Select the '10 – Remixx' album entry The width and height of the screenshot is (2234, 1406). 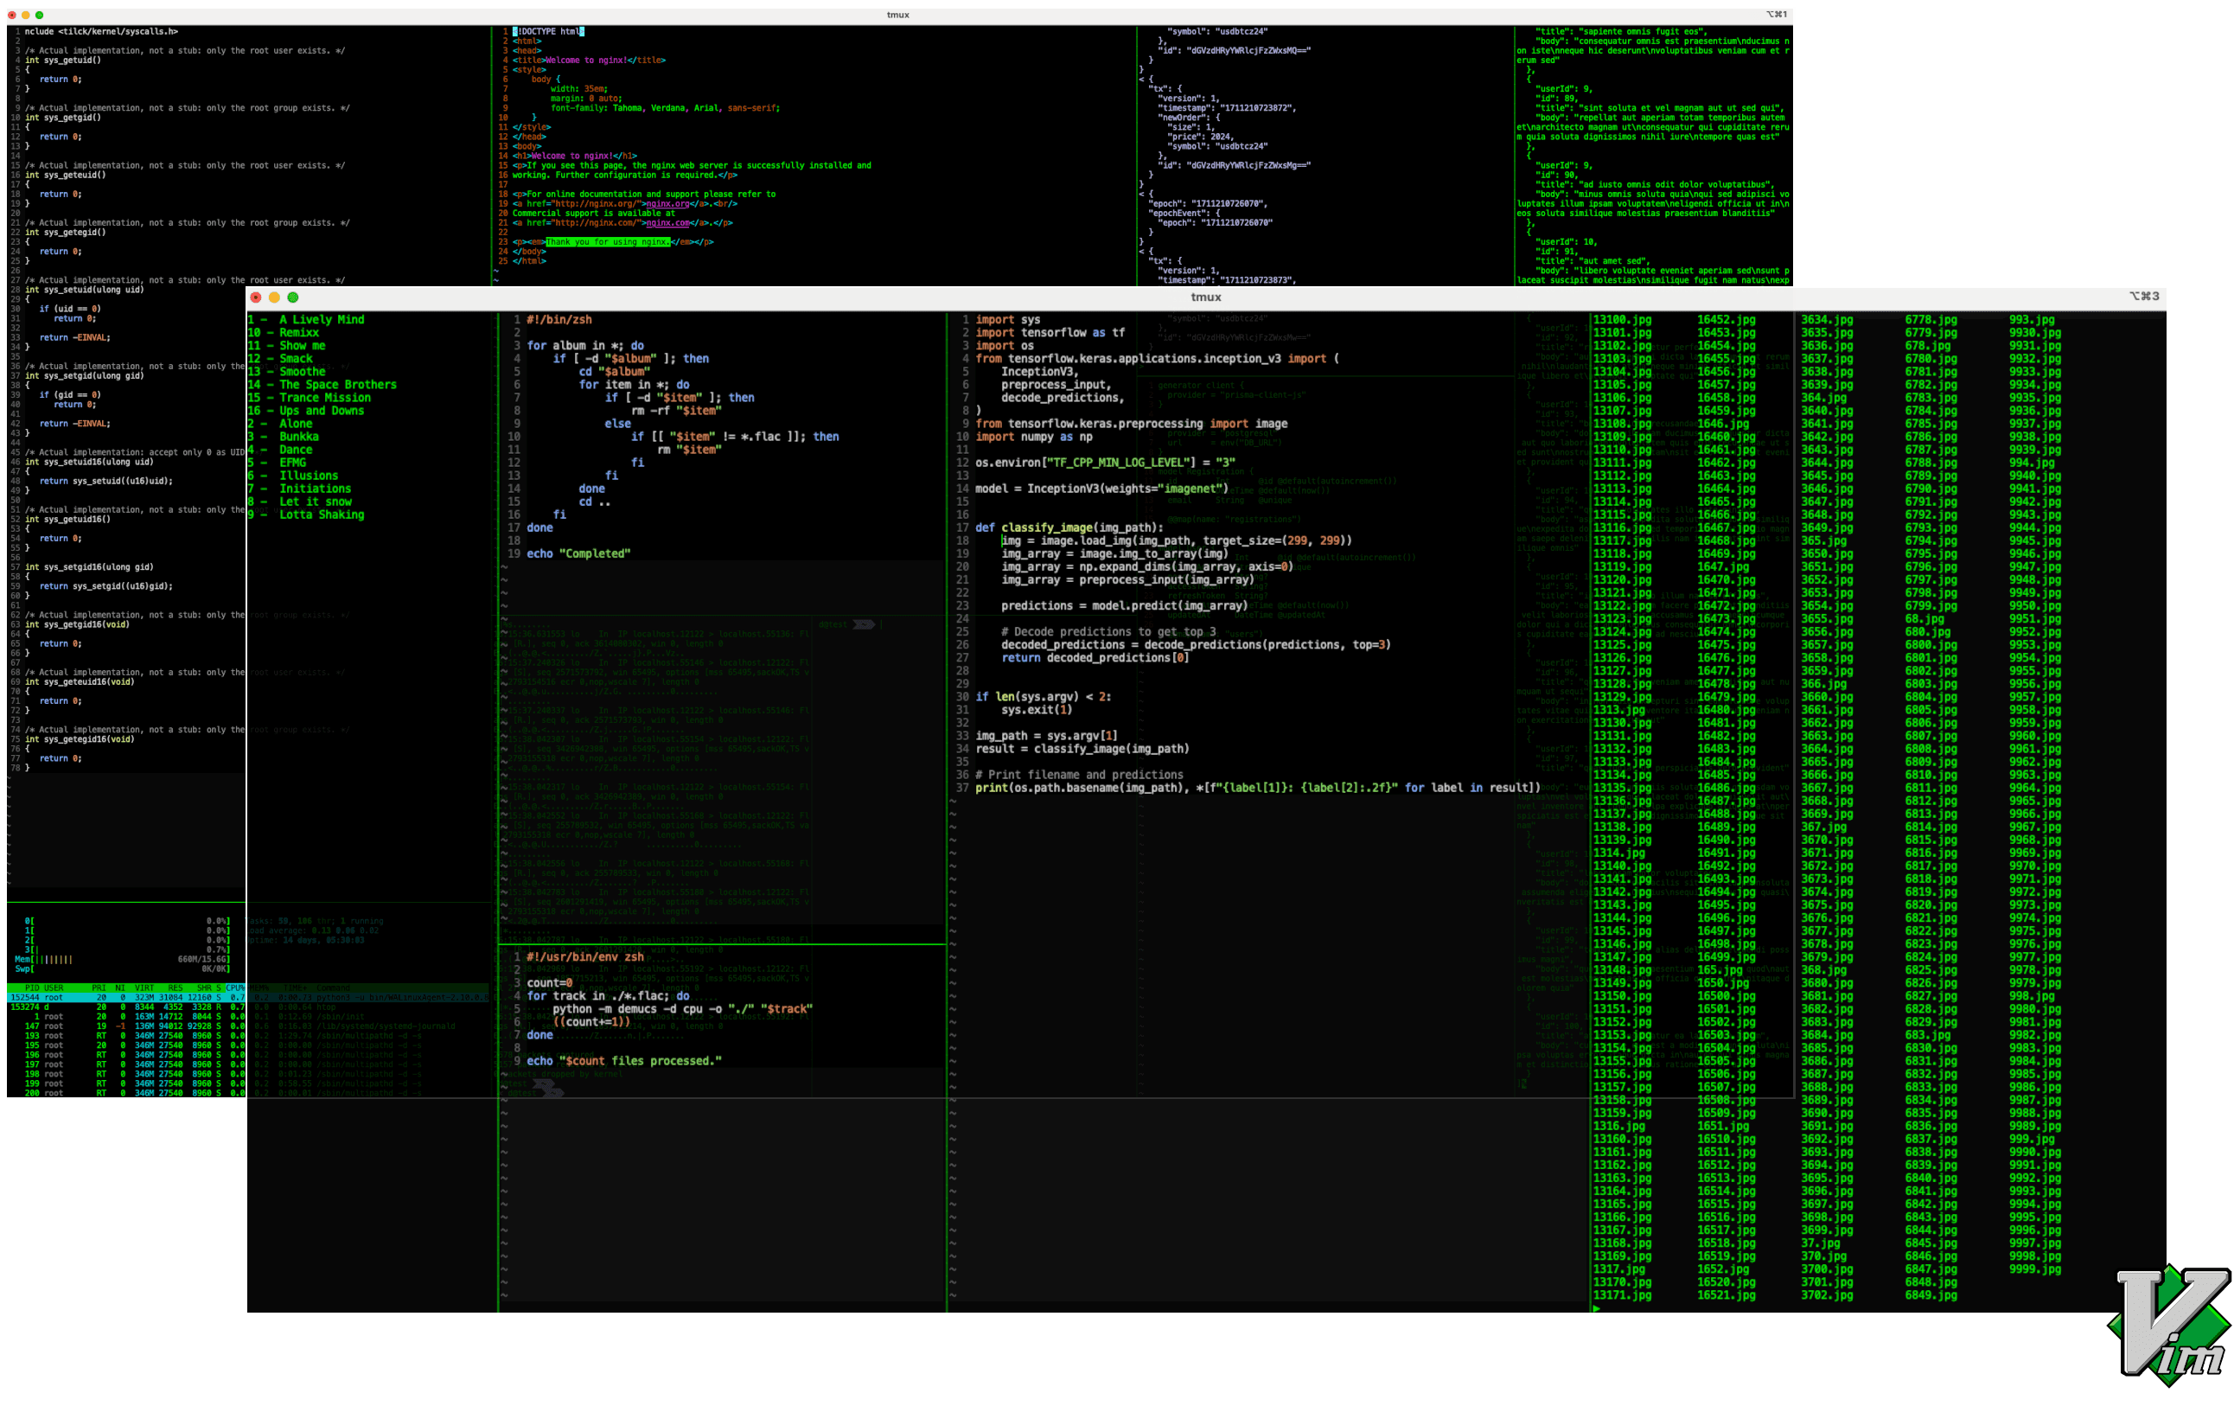click(283, 332)
